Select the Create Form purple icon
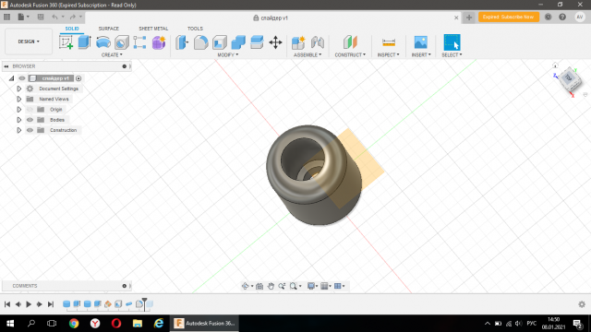The image size is (591, 332). pyautogui.click(x=159, y=42)
